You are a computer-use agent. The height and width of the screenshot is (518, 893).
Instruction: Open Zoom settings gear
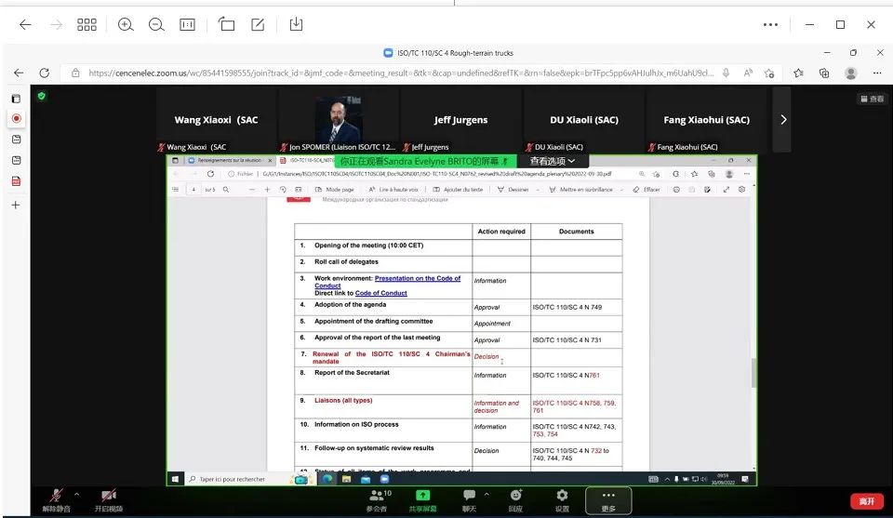[x=562, y=499]
